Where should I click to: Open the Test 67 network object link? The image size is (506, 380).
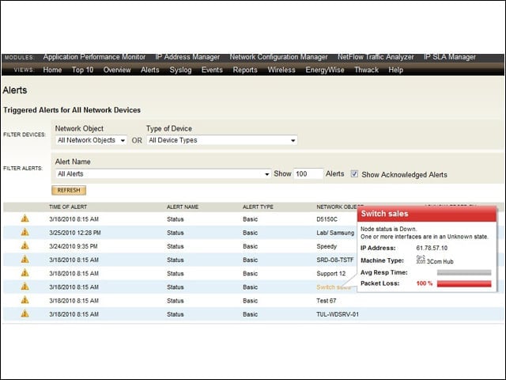pyautogui.click(x=326, y=301)
